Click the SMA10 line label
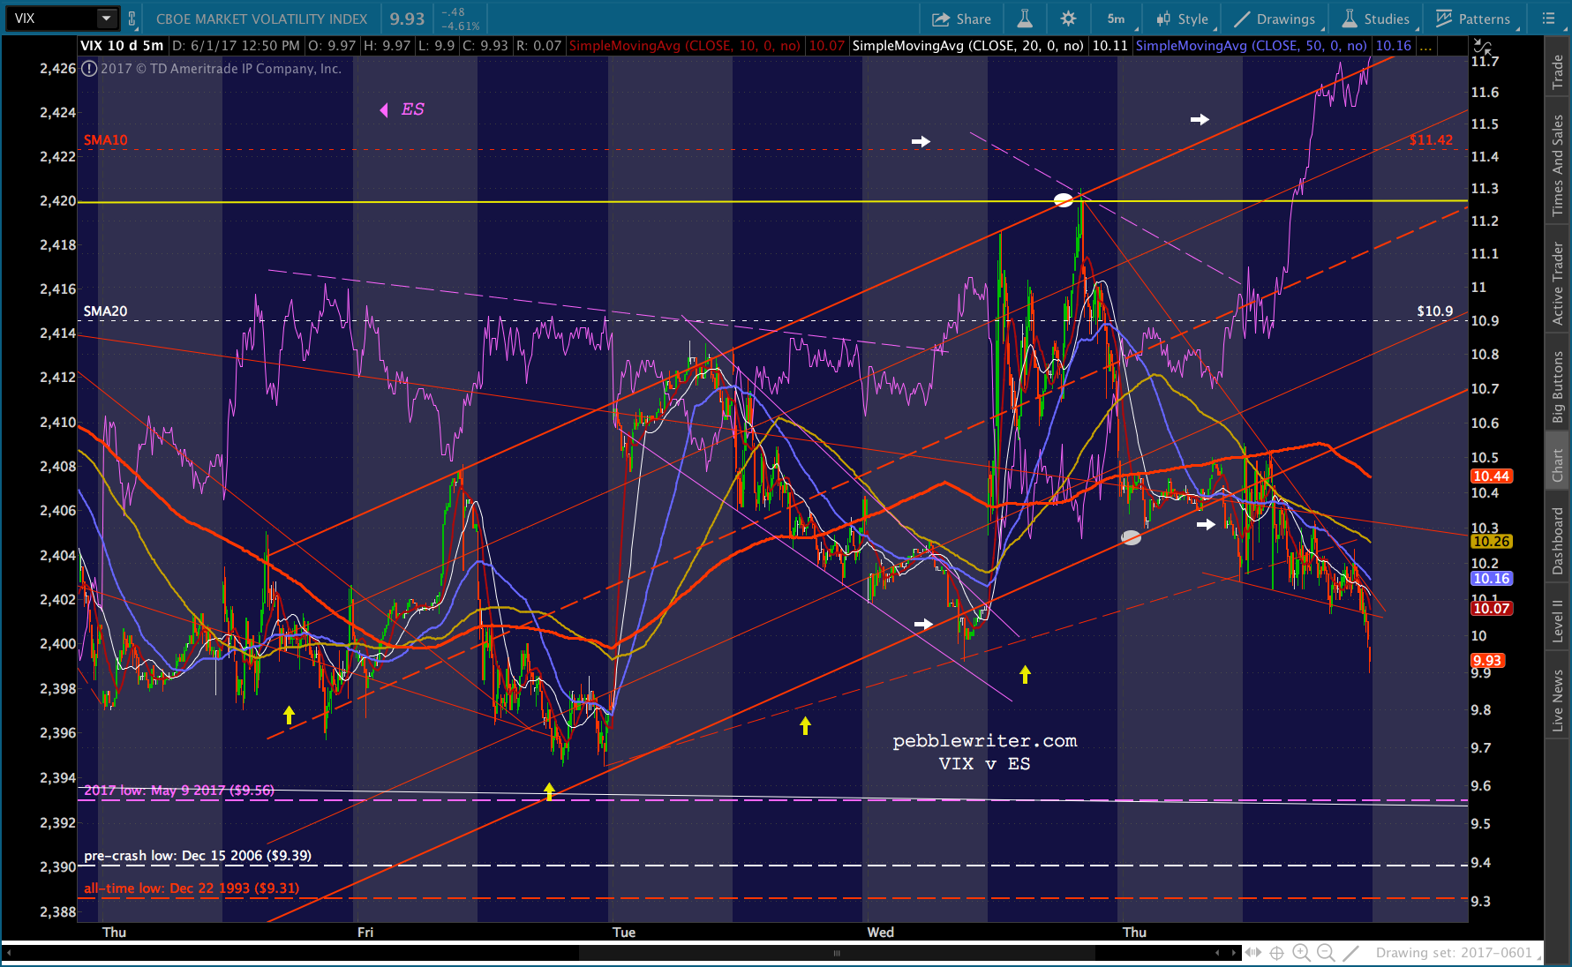 (106, 140)
